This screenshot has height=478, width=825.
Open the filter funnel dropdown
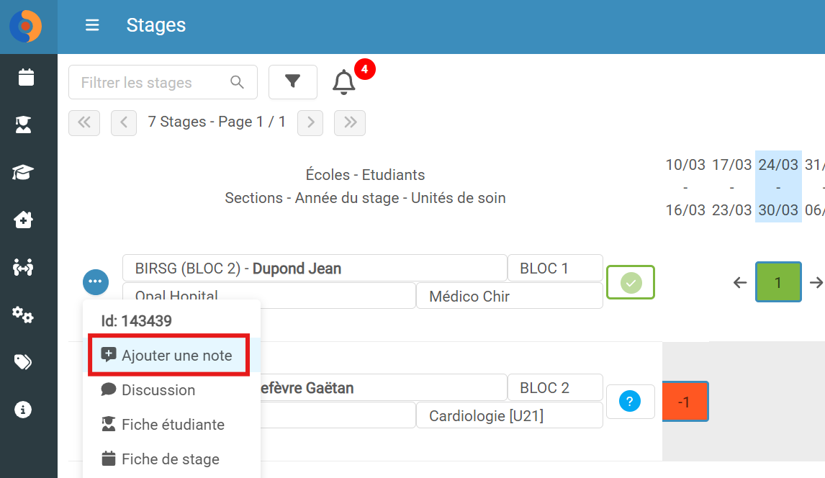coord(292,82)
